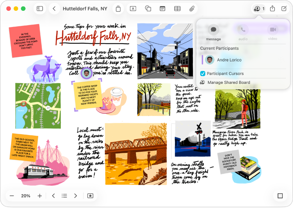Open the scene list

tap(64, 196)
